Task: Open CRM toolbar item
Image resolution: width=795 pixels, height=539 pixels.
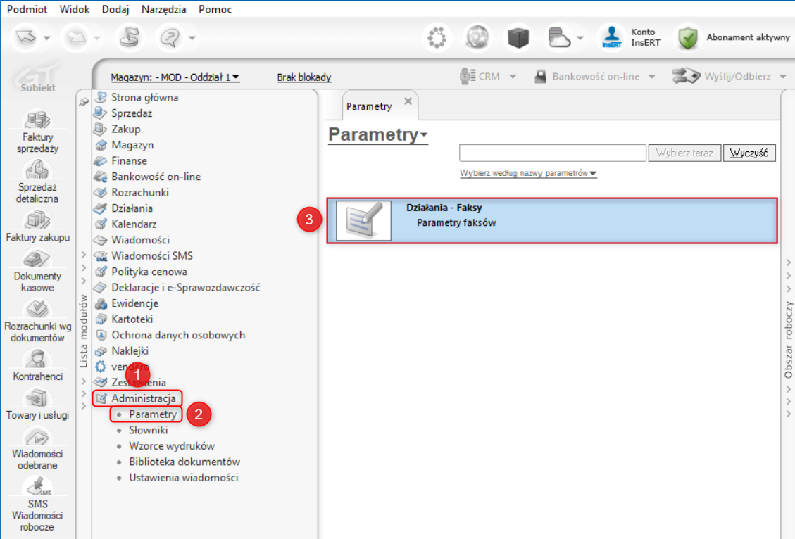Action: 480,77
